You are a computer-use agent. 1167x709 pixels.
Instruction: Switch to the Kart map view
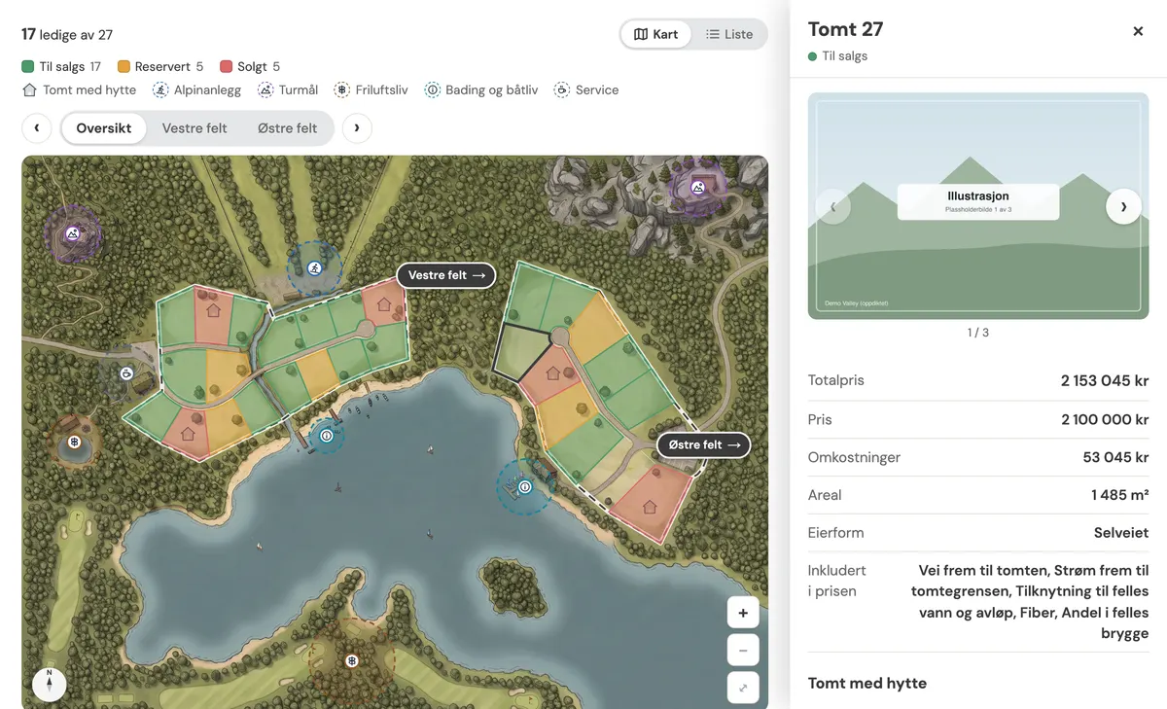655,34
